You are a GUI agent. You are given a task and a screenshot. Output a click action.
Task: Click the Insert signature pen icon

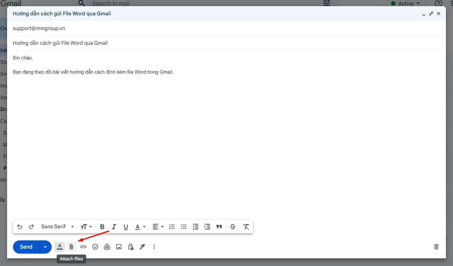(x=142, y=247)
